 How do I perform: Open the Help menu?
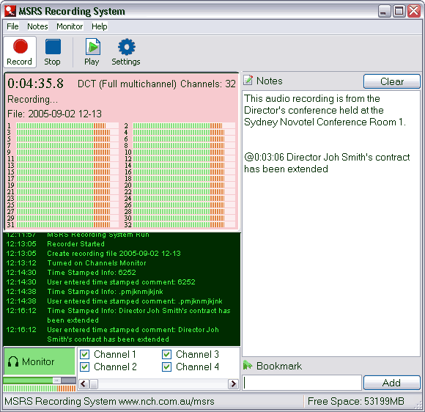[x=99, y=26]
